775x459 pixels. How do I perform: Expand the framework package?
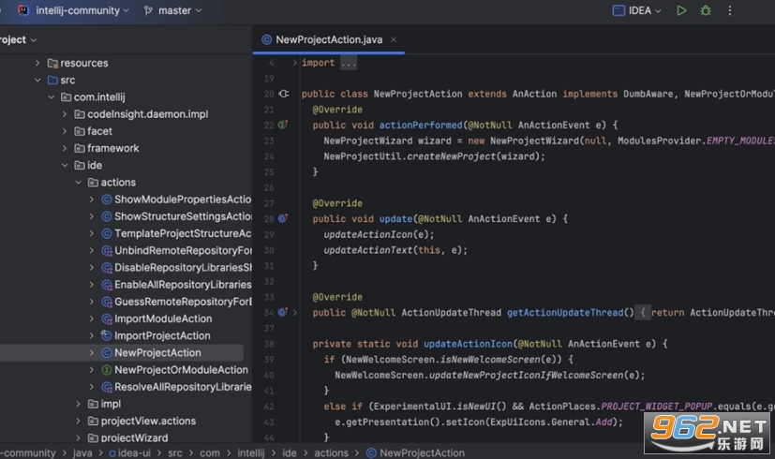tap(65, 148)
